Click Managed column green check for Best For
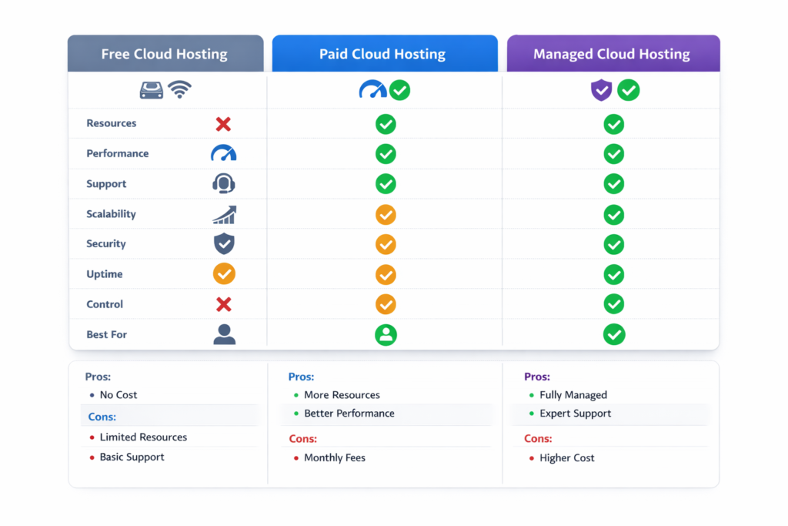This screenshot has height=526, width=788. click(x=613, y=335)
